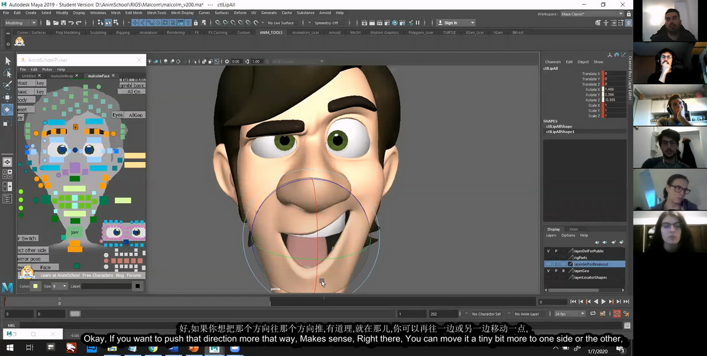707x356 pixels.
Task: Click the Go to start playback button
Action: (573, 302)
